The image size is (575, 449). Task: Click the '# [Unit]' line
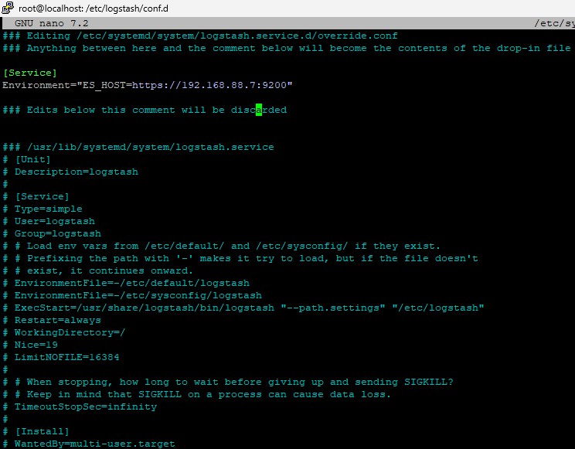point(26,159)
